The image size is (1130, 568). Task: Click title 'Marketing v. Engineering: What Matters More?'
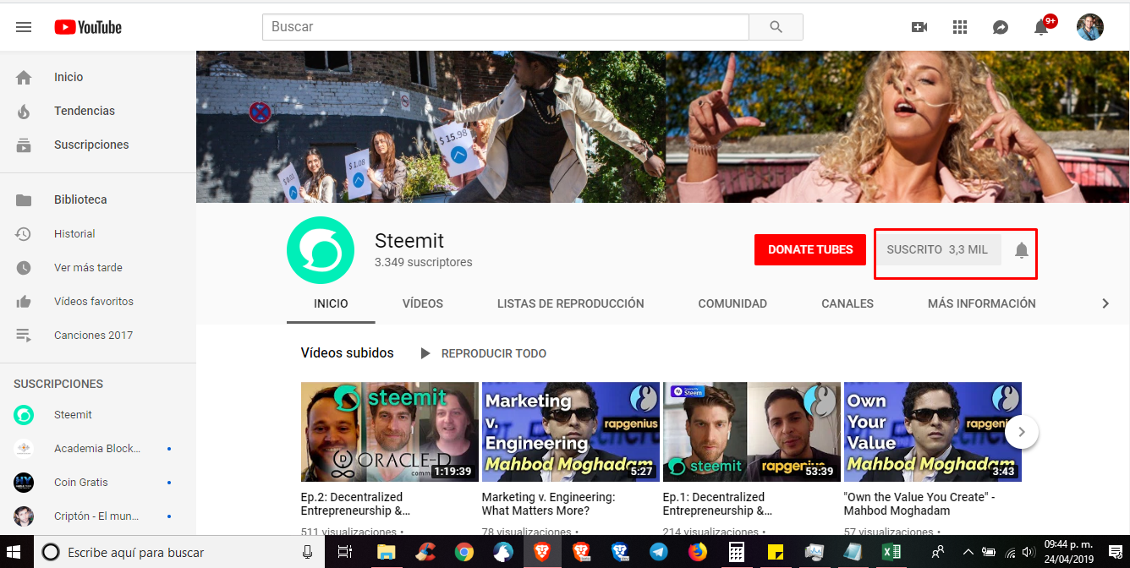(x=549, y=504)
